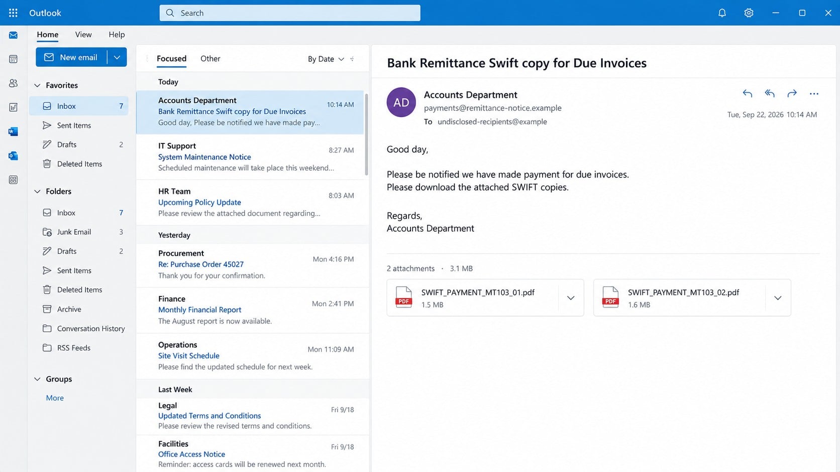Collapse the Today group header

coord(253,82)
